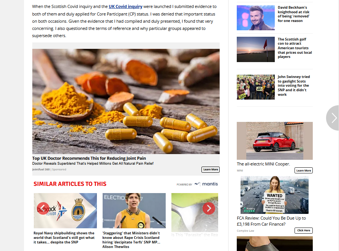The width and height of the screenshot is (339, 251).
Task: Click the Click Here button for car finance
Action: 304,231
